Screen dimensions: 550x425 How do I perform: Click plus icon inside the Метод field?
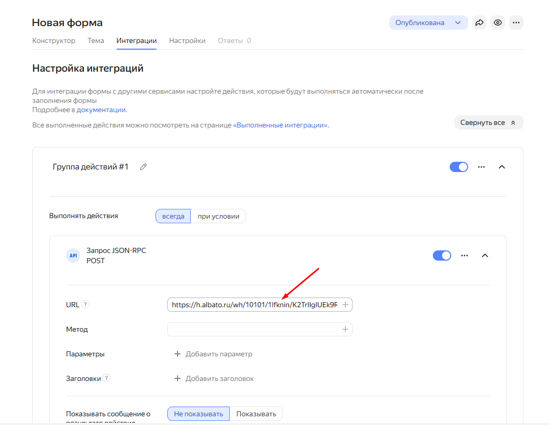[345, 329]
